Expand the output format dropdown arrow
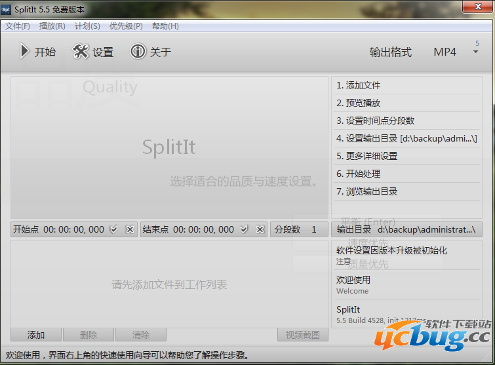495x365 pixels. point(476,52)
